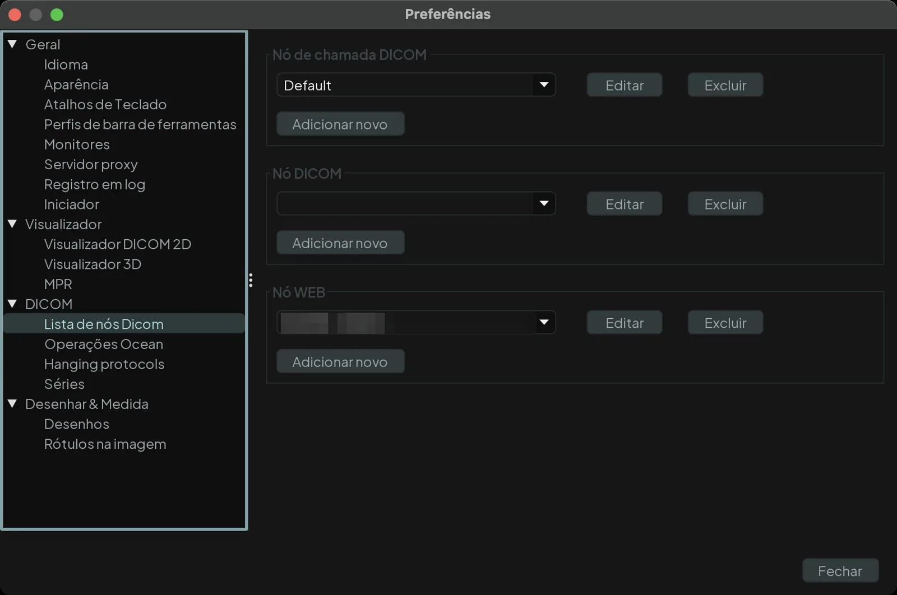Viewport: 897px width, 595px height.
Task: Select Servidor proxy item
Action: pos(91,165)
